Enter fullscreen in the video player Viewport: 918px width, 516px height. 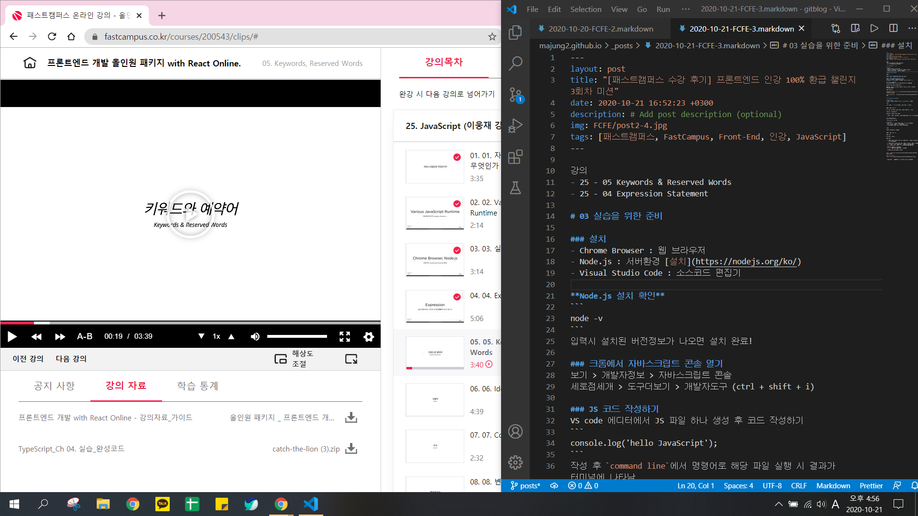click(x=345, y=337)
